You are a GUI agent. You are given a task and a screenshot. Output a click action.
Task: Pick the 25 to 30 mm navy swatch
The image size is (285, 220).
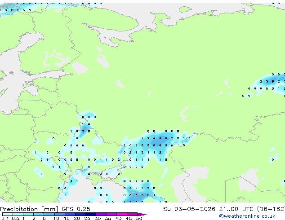(91, 214)
